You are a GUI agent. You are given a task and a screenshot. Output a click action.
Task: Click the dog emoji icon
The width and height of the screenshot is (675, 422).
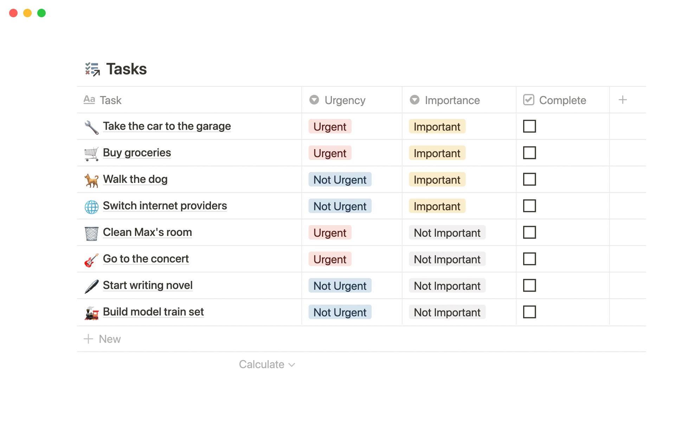click(91, 180)
